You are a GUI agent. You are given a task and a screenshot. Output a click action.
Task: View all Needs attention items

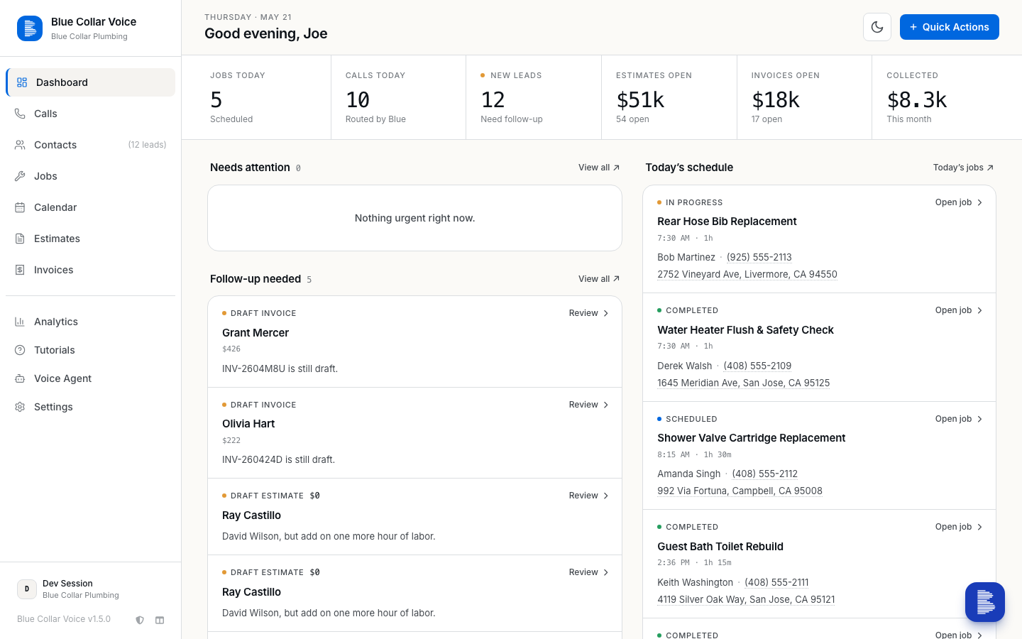[599, 168]
